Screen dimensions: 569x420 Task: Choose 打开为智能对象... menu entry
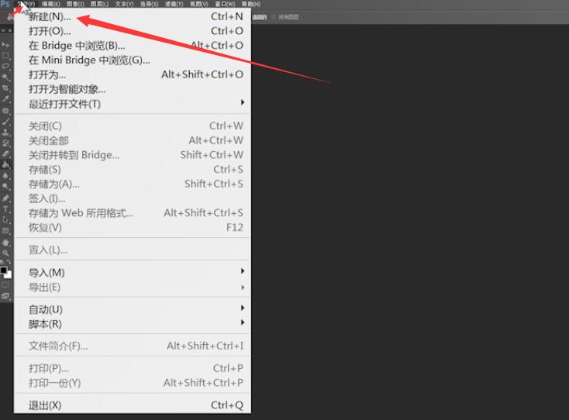[x=133, y=89]
